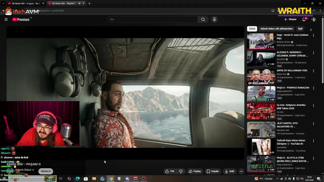324x182 pixels.
Task: Open Microsoft Store from taskbar
Action: coord(86,179)
